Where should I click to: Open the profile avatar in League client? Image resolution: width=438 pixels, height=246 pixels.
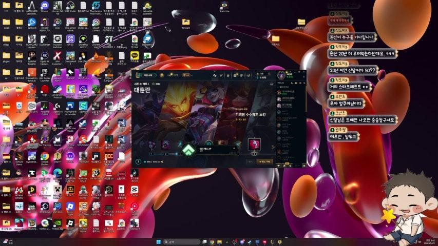281,75
